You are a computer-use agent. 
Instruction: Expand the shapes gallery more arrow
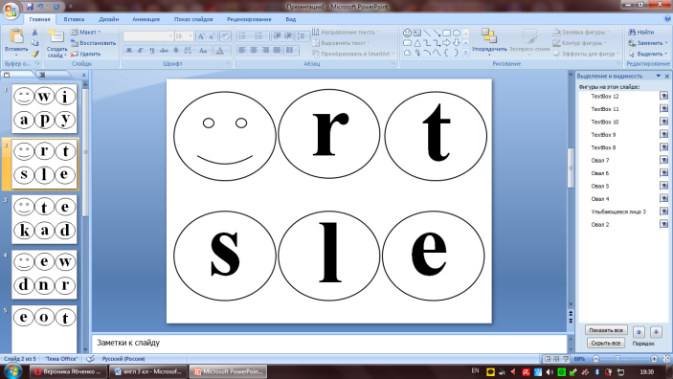[465, 53]
